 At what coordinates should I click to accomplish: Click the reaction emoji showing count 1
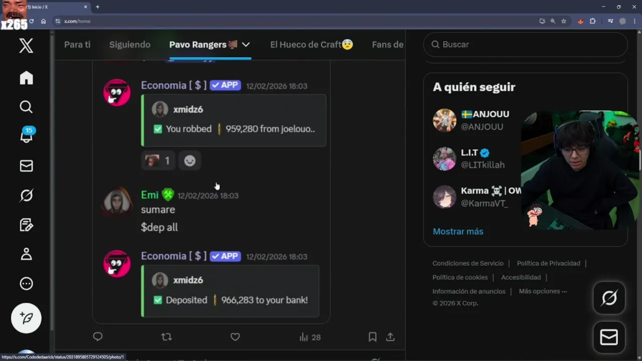point(158,160)
